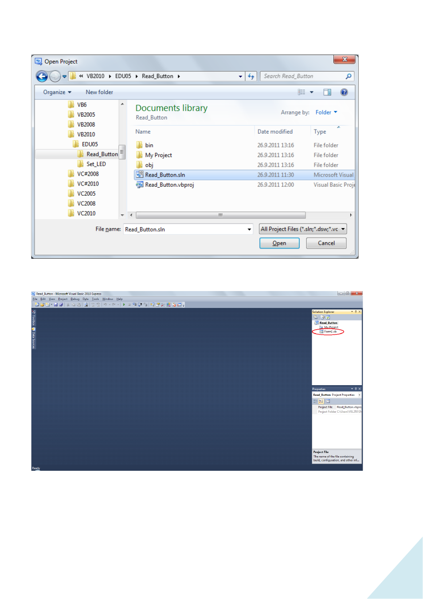Click the Undo toolbar icon
Image resolution: width=423 pixels, height=599 pixels.
click(x=105, y=305)
